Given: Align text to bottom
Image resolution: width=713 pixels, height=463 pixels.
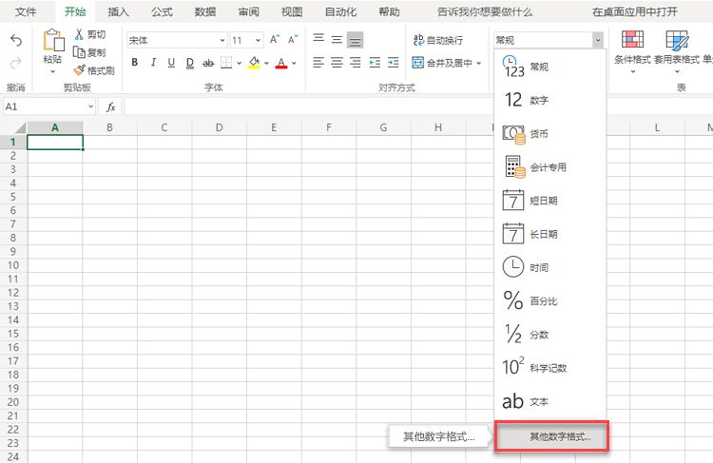Looking at the screenshot, I should 356,41.
